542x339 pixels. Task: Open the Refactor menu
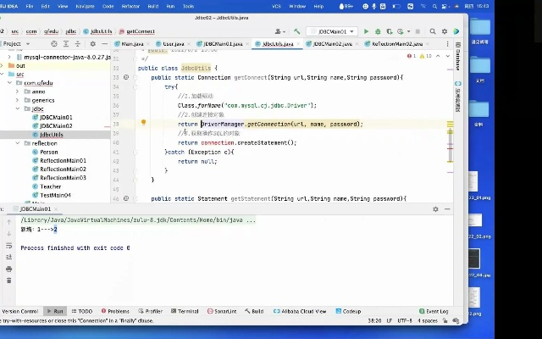click(x=132, y=6)
